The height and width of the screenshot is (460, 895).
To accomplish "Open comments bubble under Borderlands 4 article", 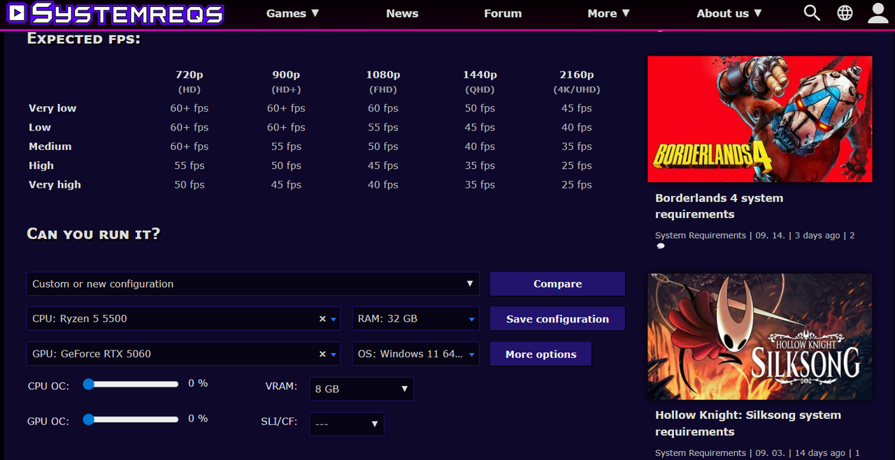I will 661,246.
